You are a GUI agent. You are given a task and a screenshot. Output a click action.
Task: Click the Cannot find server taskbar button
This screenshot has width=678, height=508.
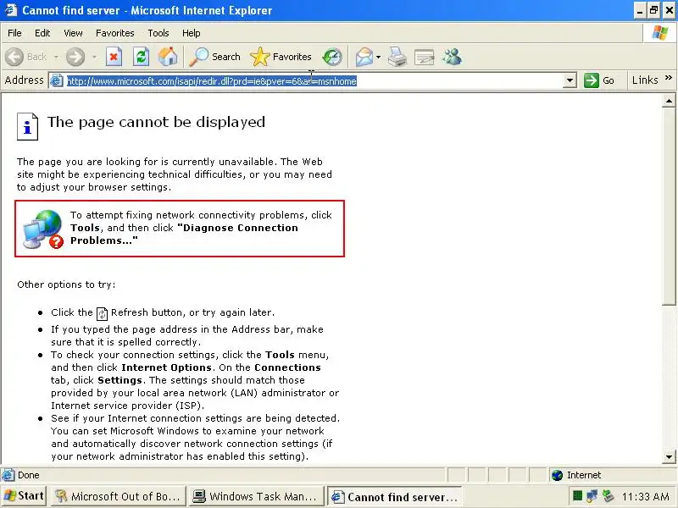(394, 496)
